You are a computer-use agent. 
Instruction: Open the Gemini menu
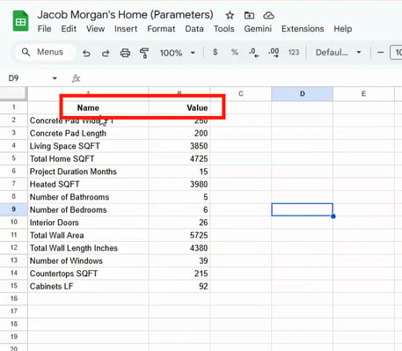click(x=258, y=29)
